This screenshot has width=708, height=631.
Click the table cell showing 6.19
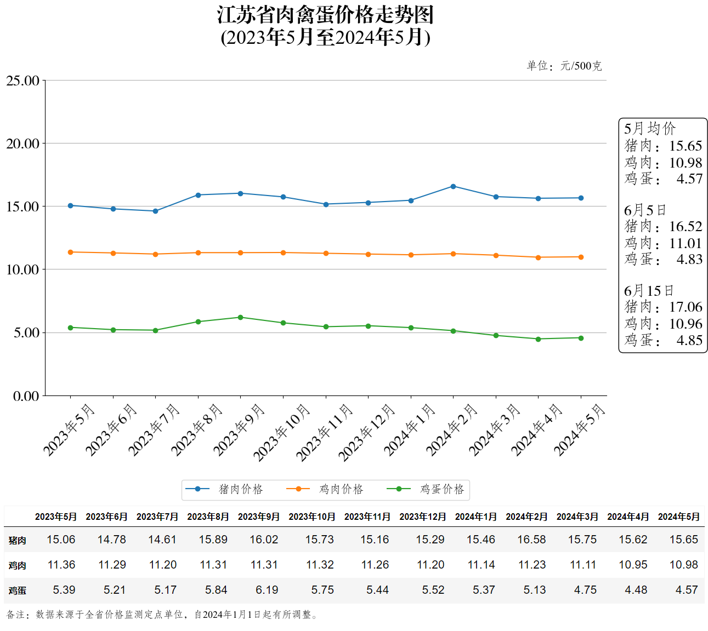pos(267,590)
